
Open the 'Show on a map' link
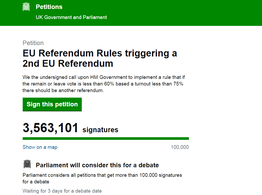[40, 147]
